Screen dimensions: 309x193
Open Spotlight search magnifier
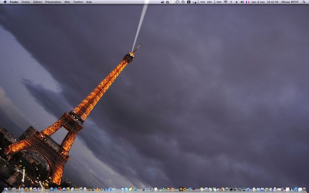305,2
